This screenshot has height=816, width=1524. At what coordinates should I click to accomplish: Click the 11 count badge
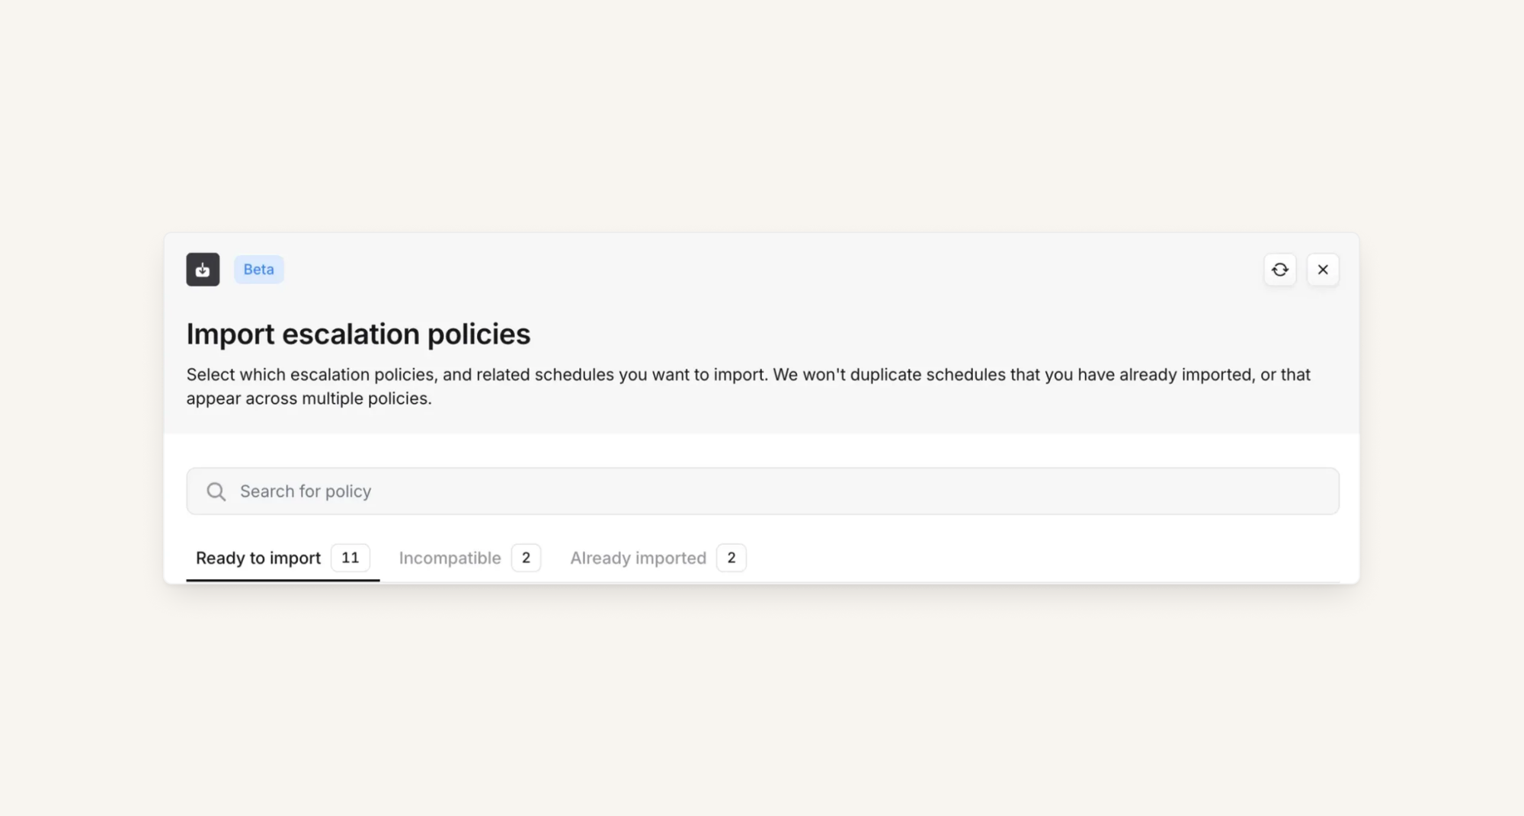[x=350, y=558]
